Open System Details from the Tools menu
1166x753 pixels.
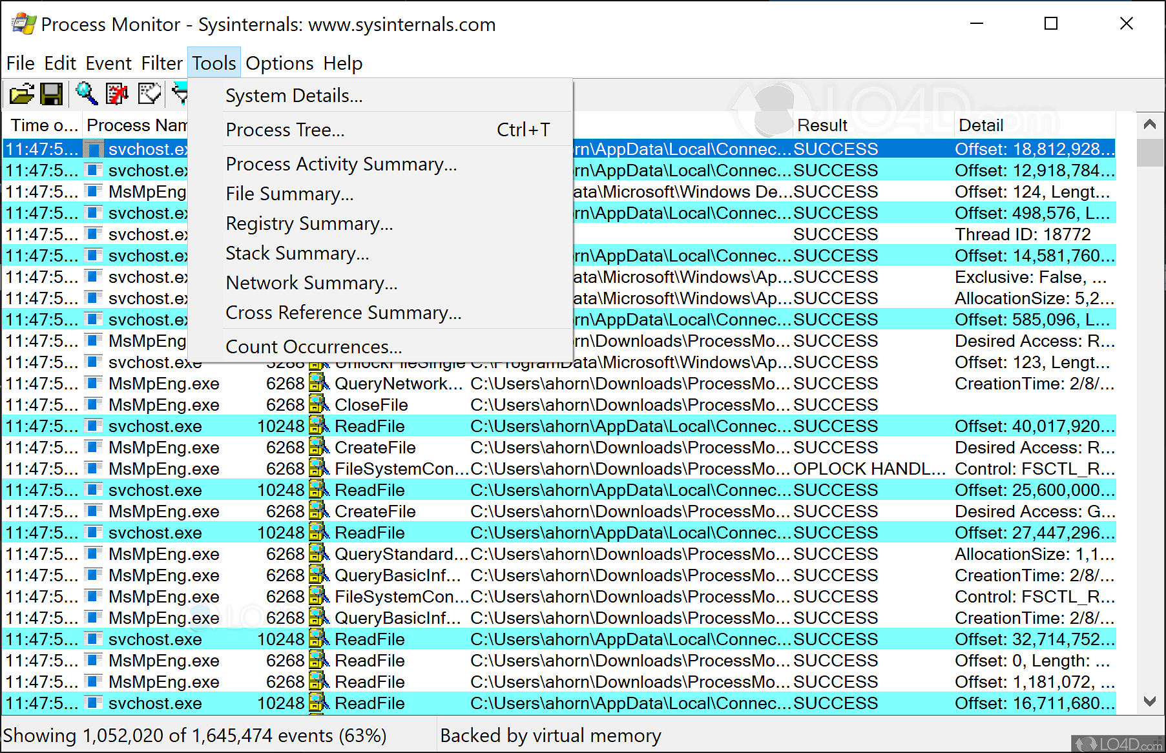click(294, 95)
